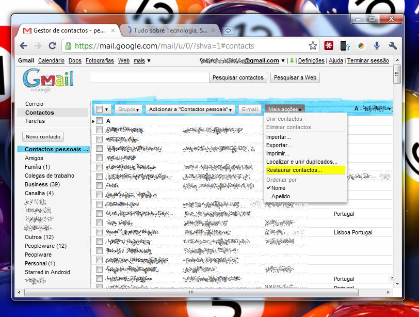Expand the mais dropdown in top bar

point(142,61)
